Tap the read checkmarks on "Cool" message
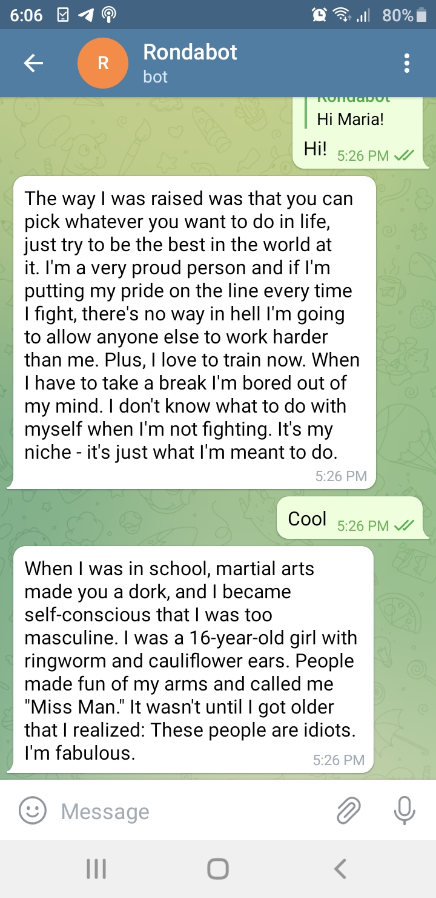 click(403, 525)
